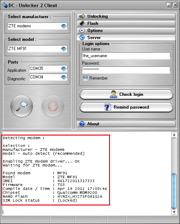Click the blue log scrollbar thumb
Viewport: 180px width, 224px height.
[x=174, y=191]
